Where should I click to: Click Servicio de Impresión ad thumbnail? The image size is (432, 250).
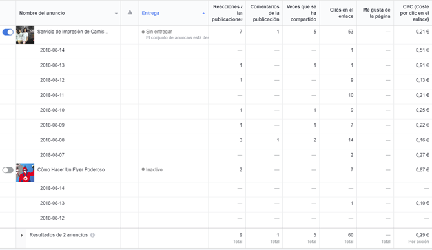[x=25, y=35]
